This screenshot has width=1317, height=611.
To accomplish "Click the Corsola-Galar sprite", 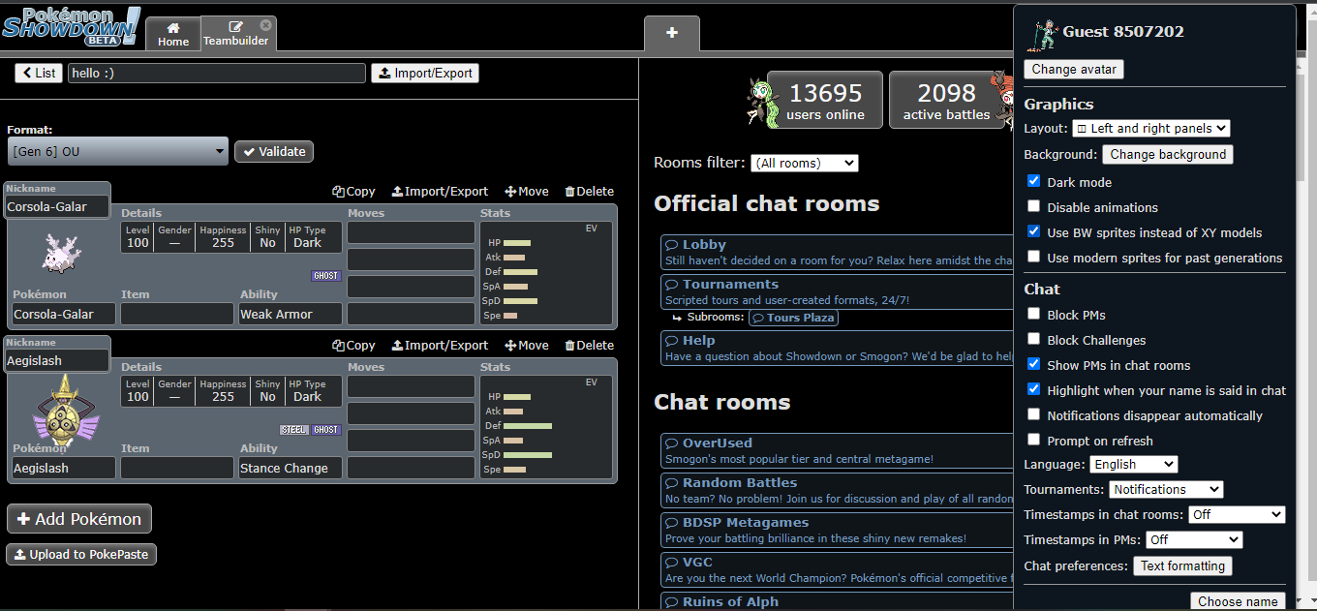I will (60, 254).
